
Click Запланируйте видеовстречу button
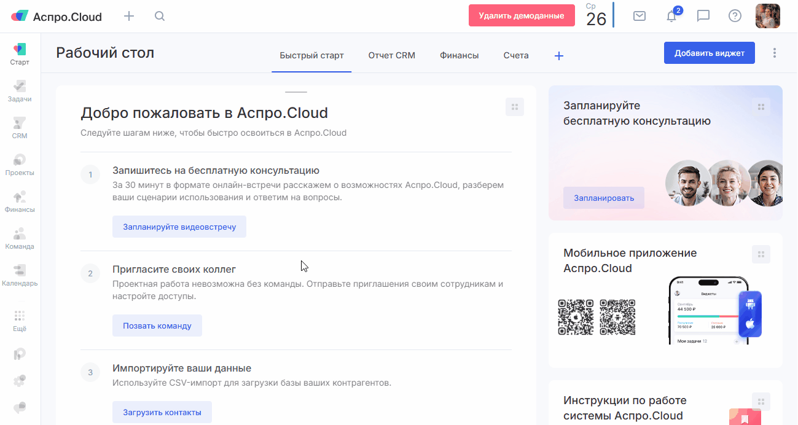coord(179,227)
